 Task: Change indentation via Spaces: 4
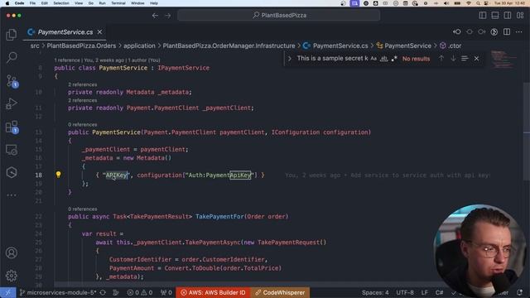click(x=375, y=292)
